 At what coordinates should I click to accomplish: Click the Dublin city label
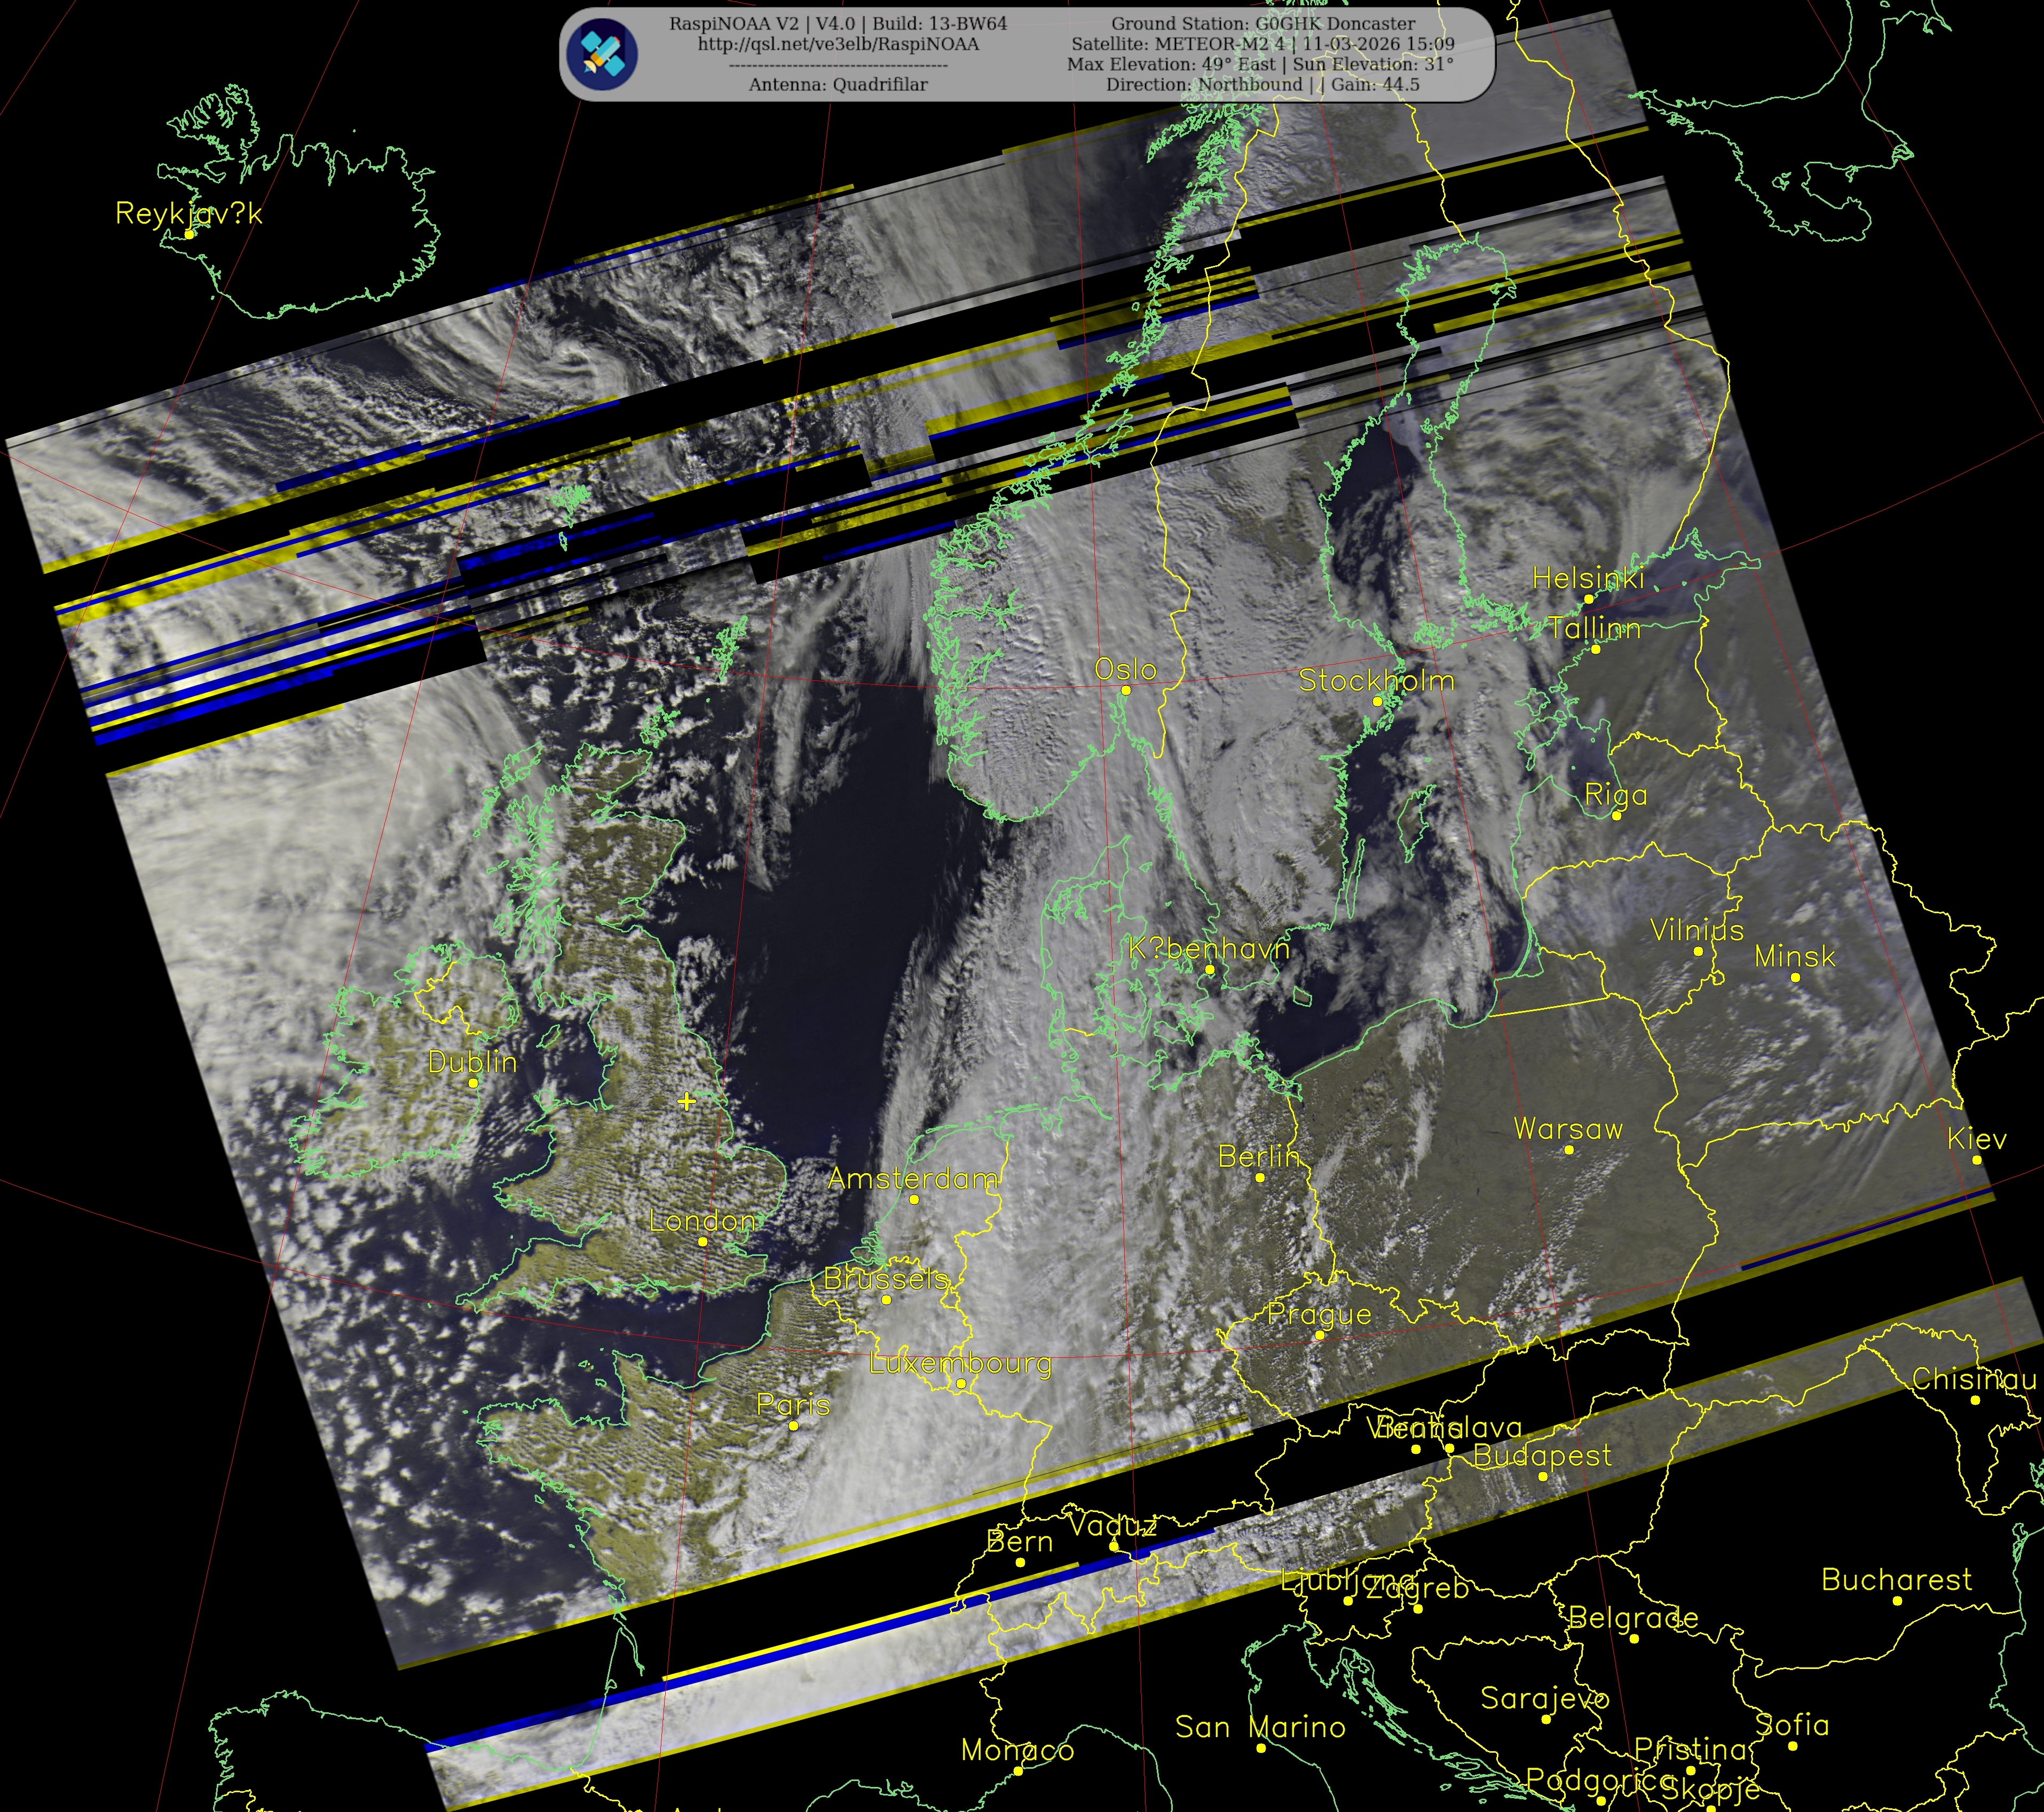(472, 1062)
